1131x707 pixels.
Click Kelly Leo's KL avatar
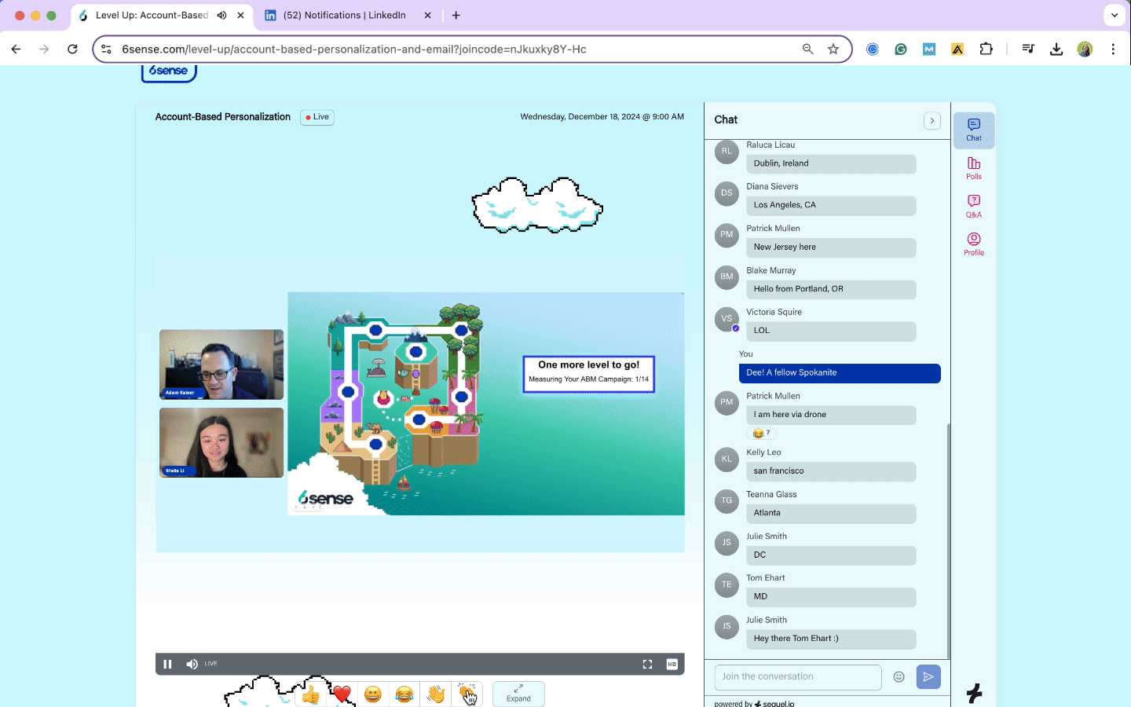(x=727, y=460)
